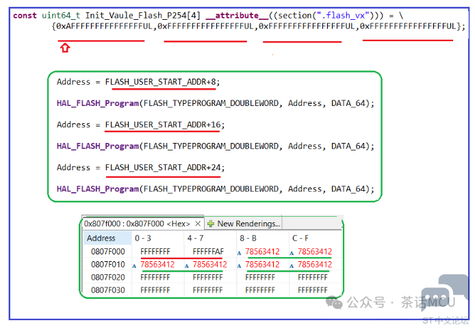This screenshot has height=331, width=475.
Task: Click the 0 - 3 column header
Action: 143,238
